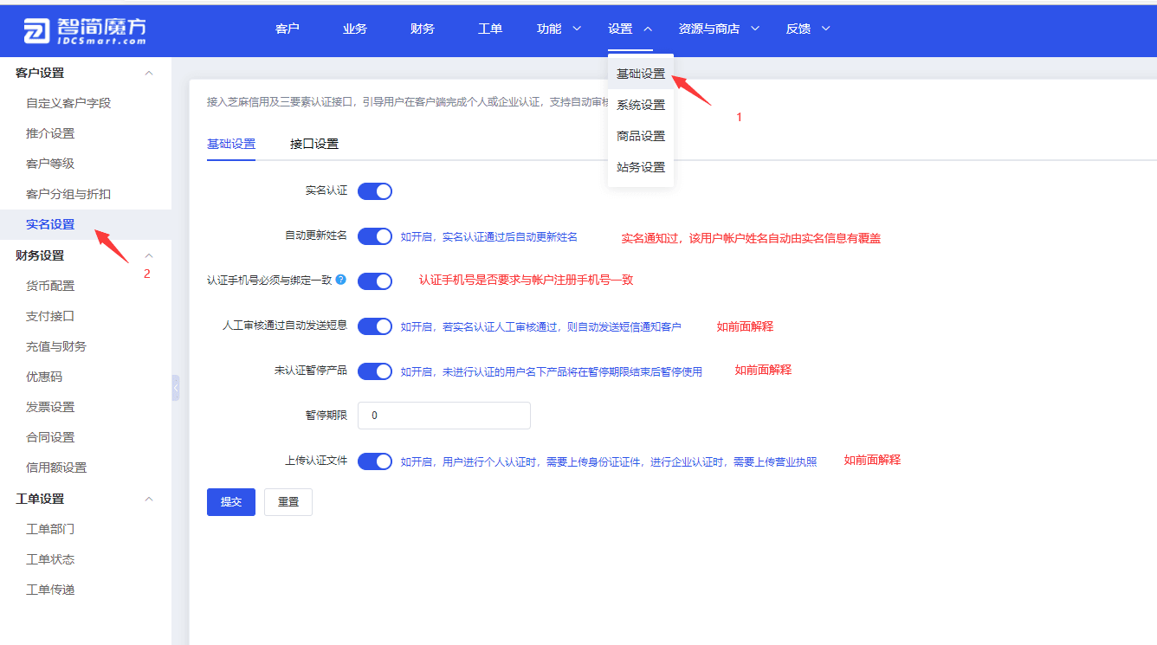The image size is (1157, 645).
Task: Open the 功能 dropdown menu
Action: (x=559, y=29)
